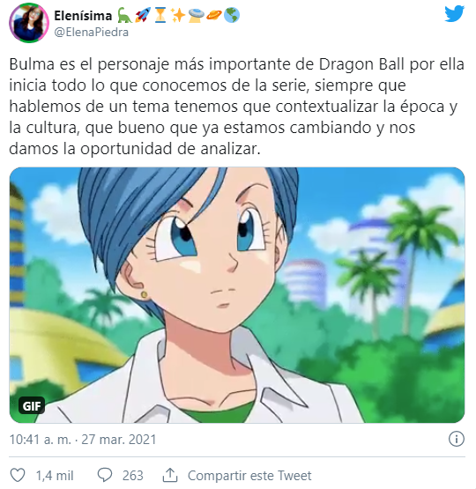
Task: Open tweet info circle icon
Action: 457,439
